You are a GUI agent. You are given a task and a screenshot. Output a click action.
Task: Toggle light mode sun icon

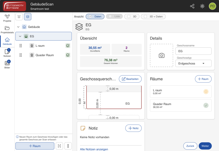point(202,6)
